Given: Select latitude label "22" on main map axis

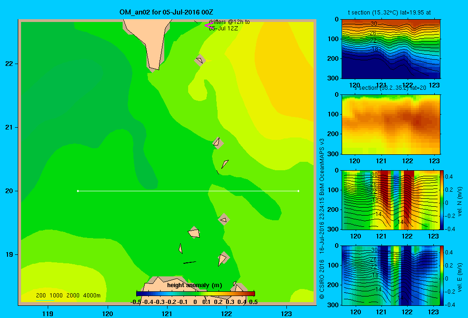Looking at the screenshot, I should pyautogui.click(x=9, y=64).
